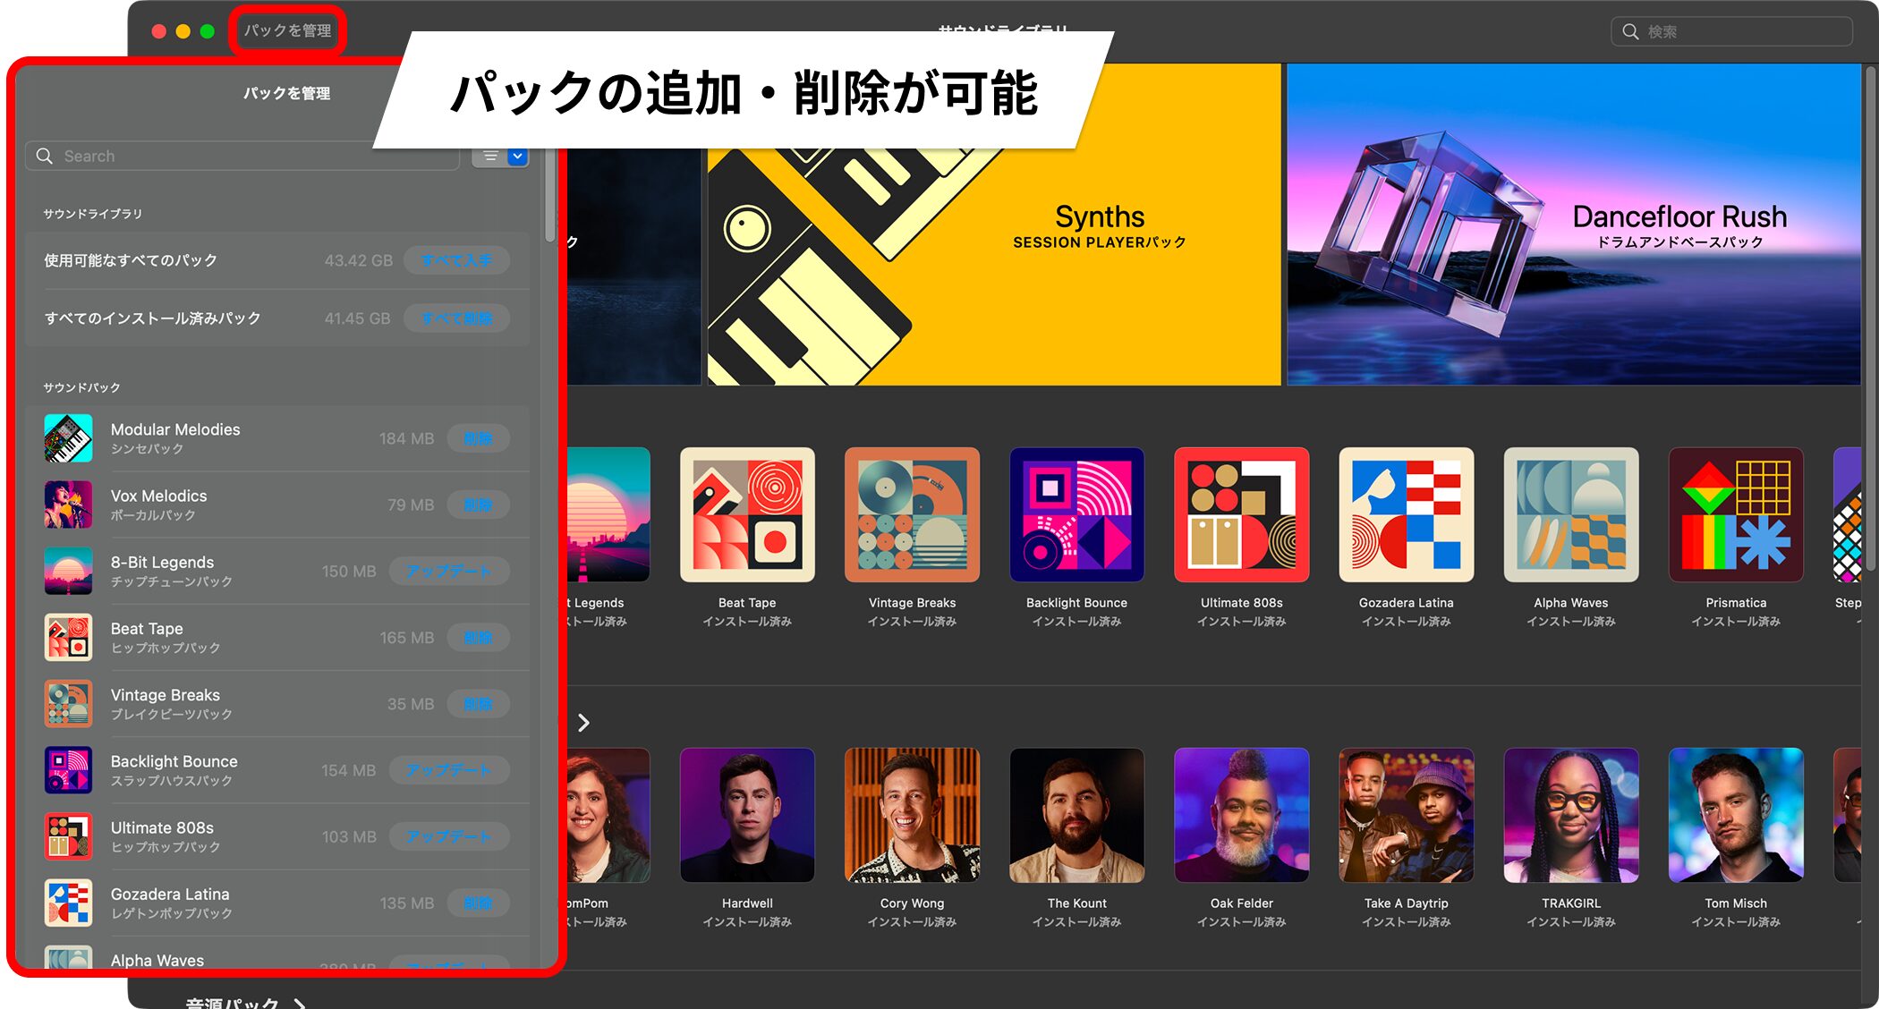Click すべて削除 to remove installed packs

456,318
